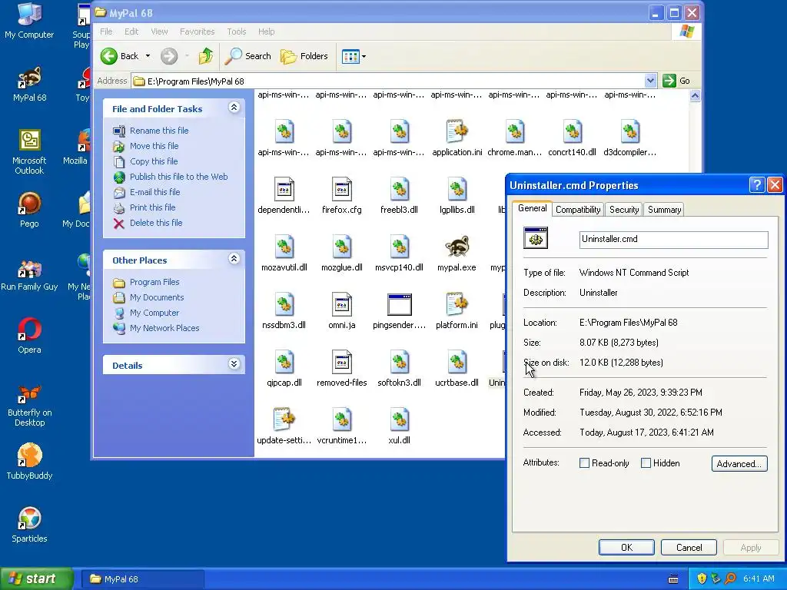The image size is (787, 590).
Task: Open the Tools menu
Action: [x=237, y=31]
